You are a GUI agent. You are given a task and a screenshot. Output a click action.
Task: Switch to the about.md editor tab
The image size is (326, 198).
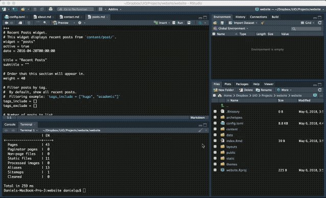click(x=42, y=17)
